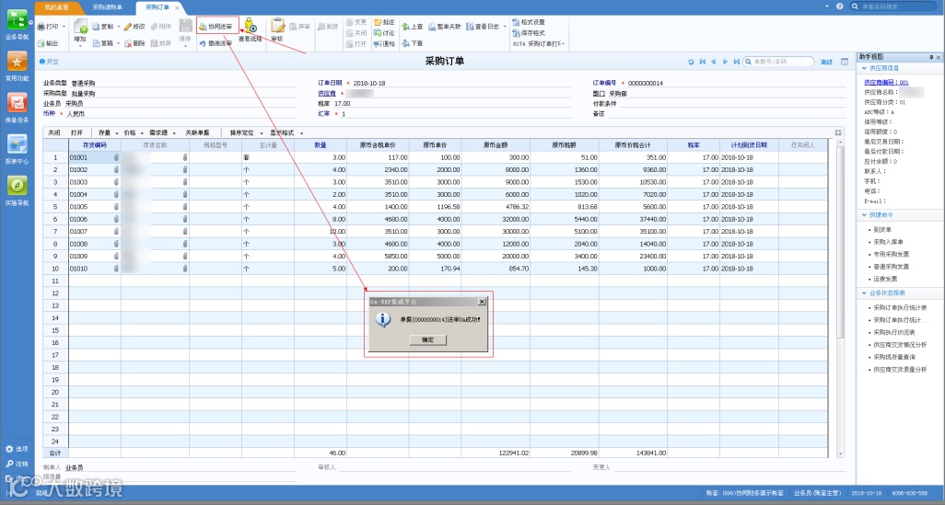Open 实施导航 compass icon in sidebar
Viewport: 945px width, 505px height.
tap(17, 186)
